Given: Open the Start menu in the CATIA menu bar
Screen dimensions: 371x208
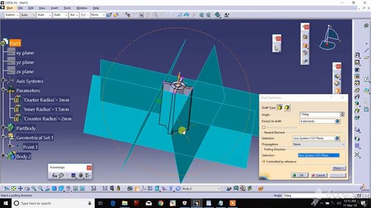Looking at the screenshot, I should coord(10,8).
